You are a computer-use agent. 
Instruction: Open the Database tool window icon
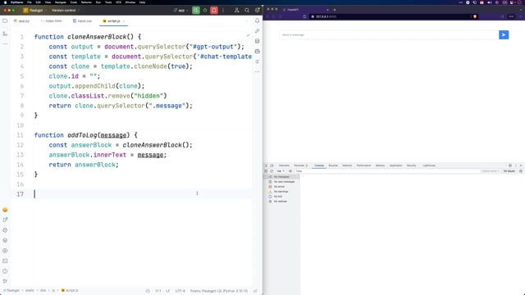click(x=257, y=41)
